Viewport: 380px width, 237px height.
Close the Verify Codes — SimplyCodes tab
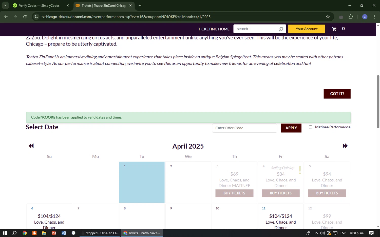coord(68,5)
